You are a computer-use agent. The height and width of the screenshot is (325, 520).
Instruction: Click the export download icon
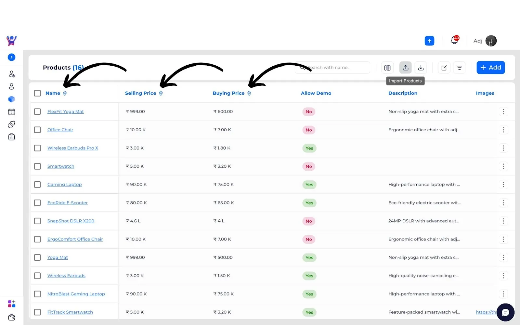[x=421, y=68]
